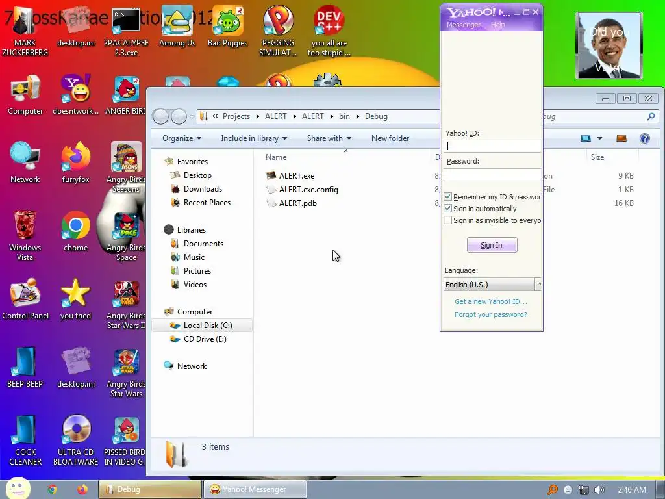Sort files by the Name column header
The height and width of the screenshot is (499, 665).
tap(275, 157)
